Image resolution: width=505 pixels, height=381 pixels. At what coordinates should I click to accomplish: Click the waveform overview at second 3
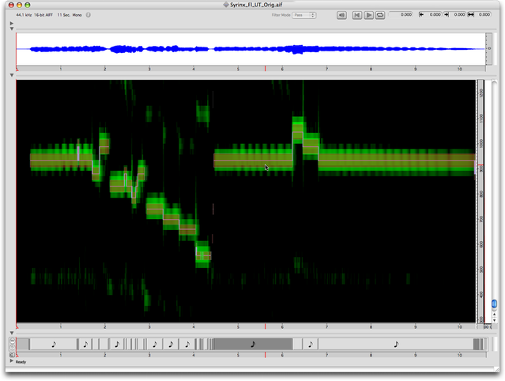(x=149, y=49)
